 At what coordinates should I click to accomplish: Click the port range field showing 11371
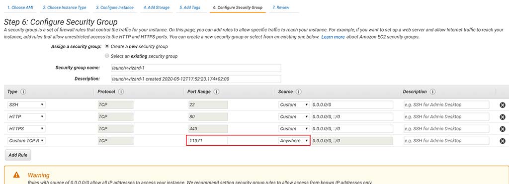pyautogui.click(x=208, y=141)
